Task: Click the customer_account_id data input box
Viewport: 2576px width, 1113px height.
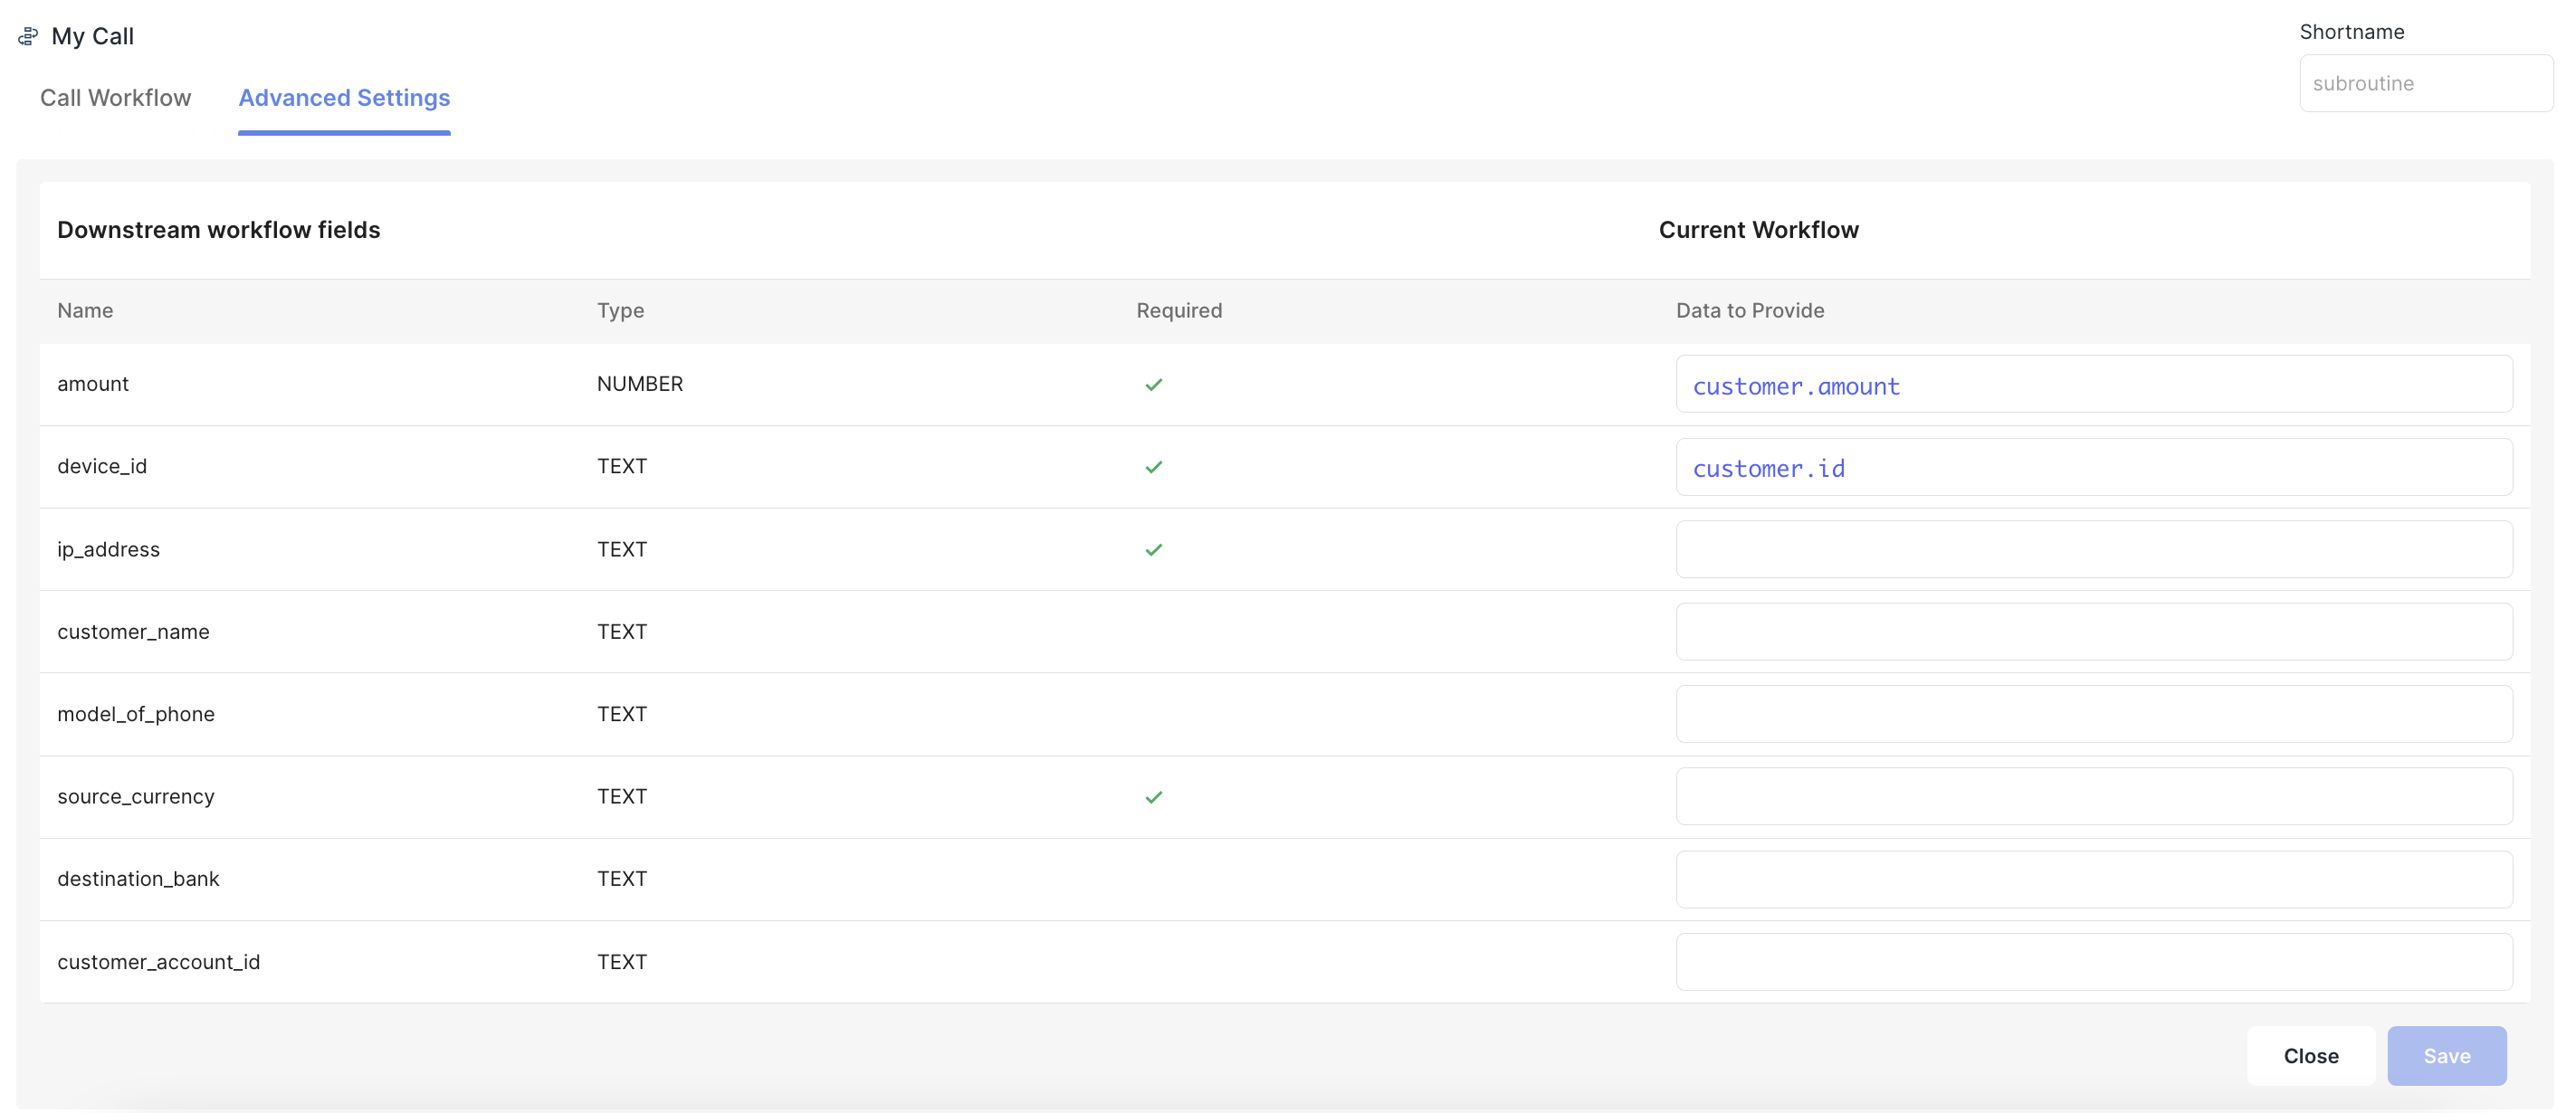Action: click(2093, 962)
